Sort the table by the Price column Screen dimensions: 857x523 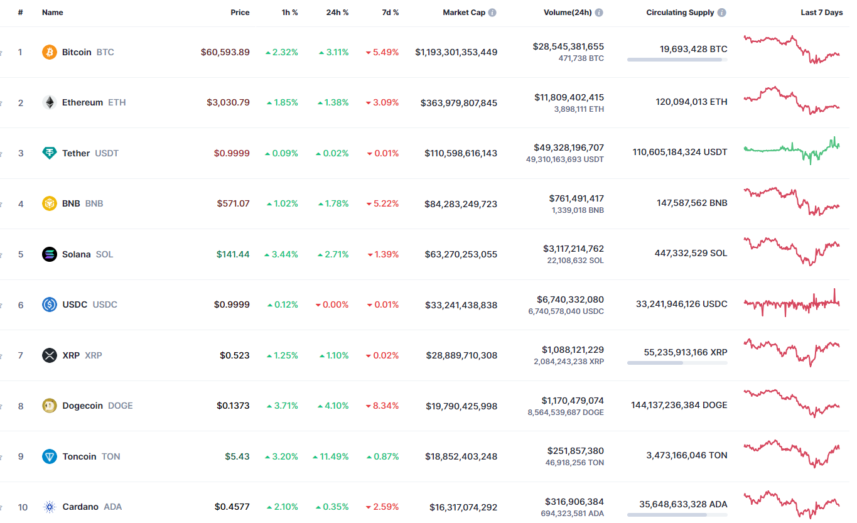coord(240,12)
